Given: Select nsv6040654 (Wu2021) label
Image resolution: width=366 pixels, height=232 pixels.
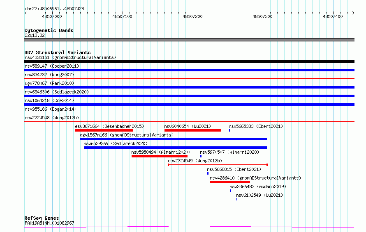Looking at the screenshot, I should coord(188,126).
